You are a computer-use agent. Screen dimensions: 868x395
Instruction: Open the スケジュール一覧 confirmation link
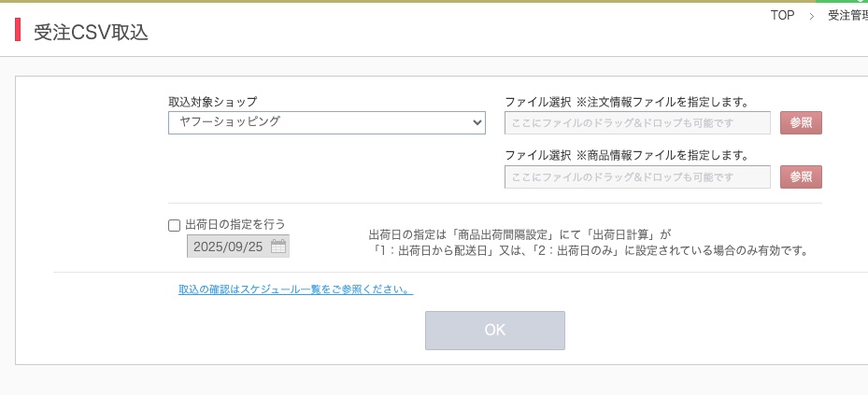[295, 289]
